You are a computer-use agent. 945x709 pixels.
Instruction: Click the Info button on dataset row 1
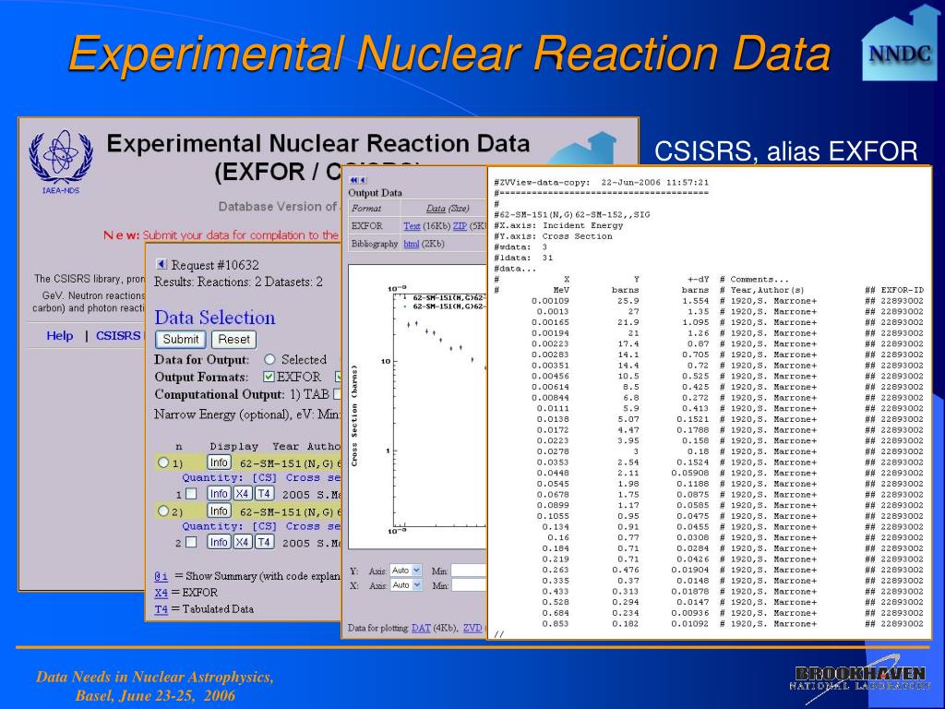218,494
